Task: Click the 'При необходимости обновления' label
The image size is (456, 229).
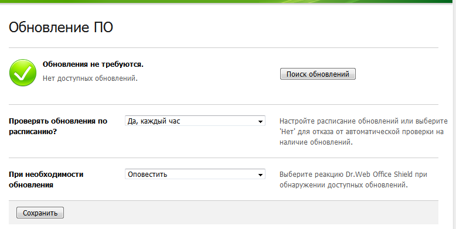Action: (x=46, y=179)
